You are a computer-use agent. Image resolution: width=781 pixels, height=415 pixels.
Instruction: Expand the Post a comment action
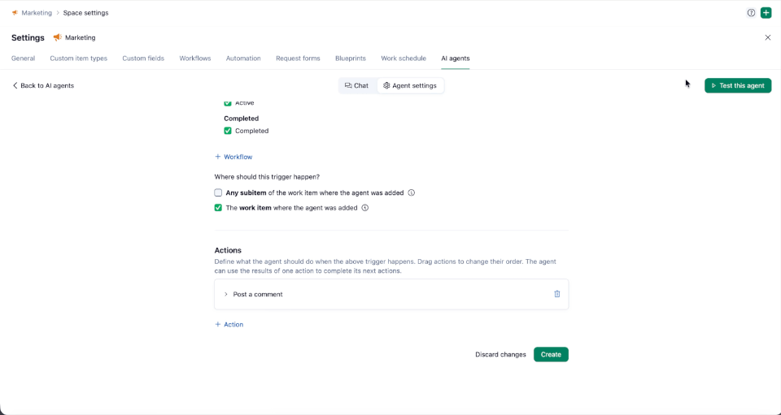tap(225, 294)
